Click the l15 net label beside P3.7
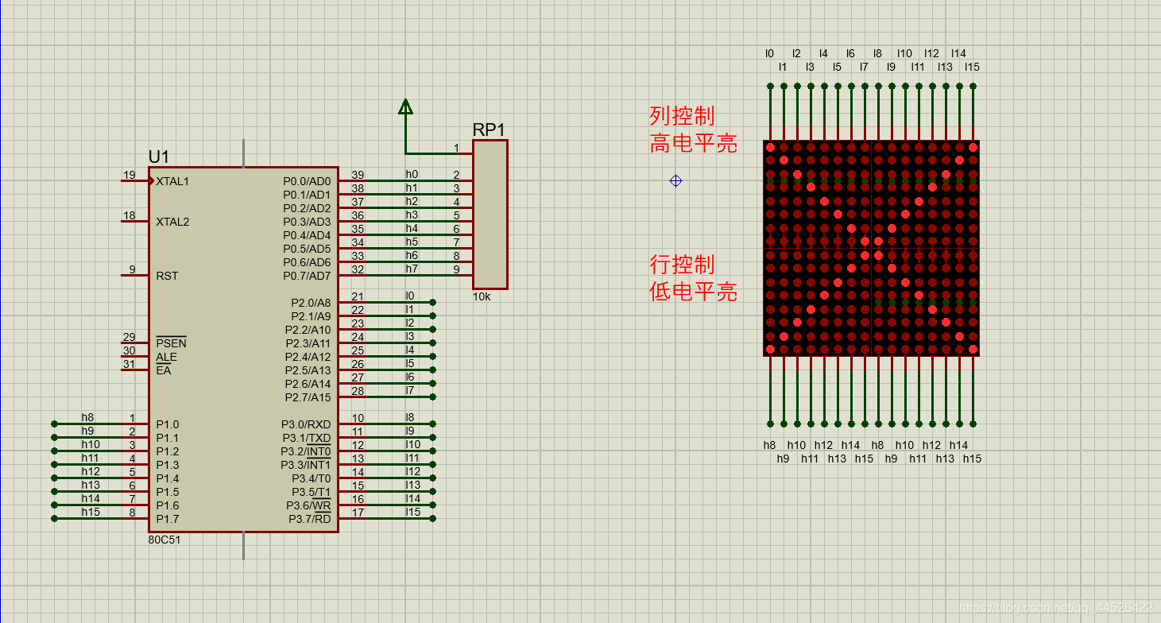This screenshot has height=623, width=1161. [412, 512]
